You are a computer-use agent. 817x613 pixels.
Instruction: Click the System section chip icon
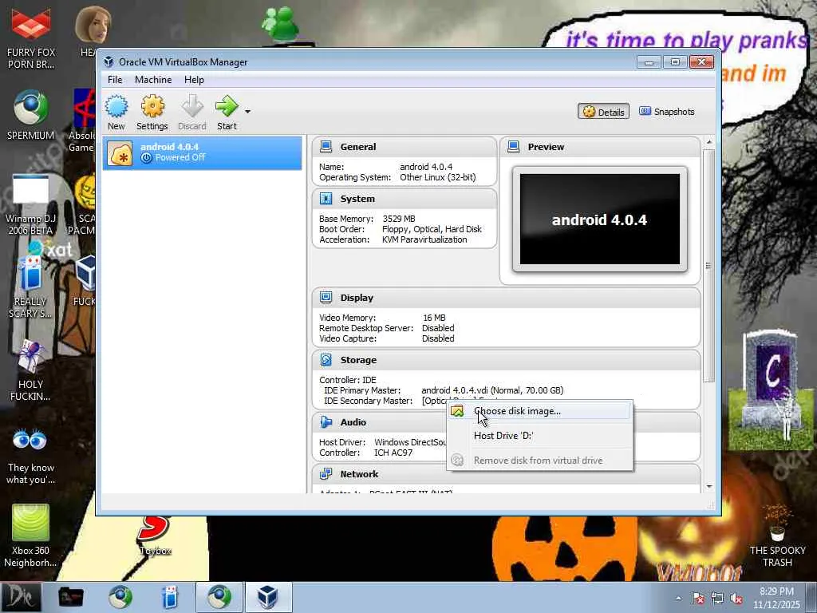coord(326,199)
